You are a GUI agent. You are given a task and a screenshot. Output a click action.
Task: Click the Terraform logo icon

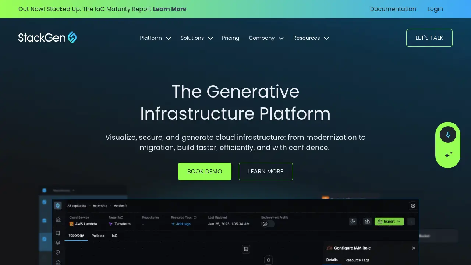[111, 224]
